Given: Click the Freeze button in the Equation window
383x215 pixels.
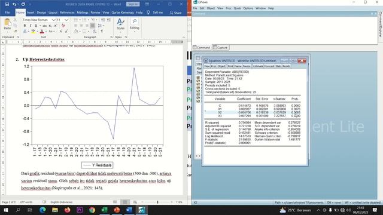Looking at the screenshot, I should tap(247, 66).
